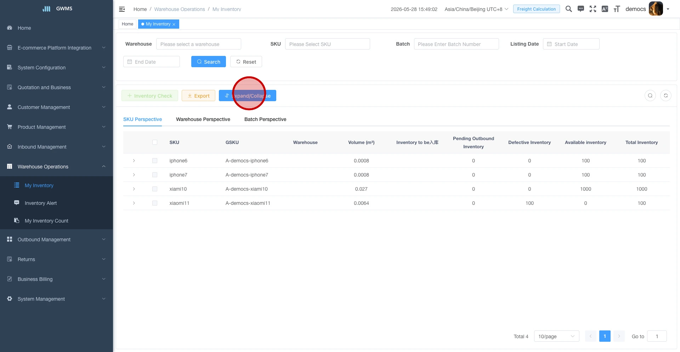Expand the iphone7 row details
The width and height of the screenshot is (680, 352).
click(x=134, y=175)
